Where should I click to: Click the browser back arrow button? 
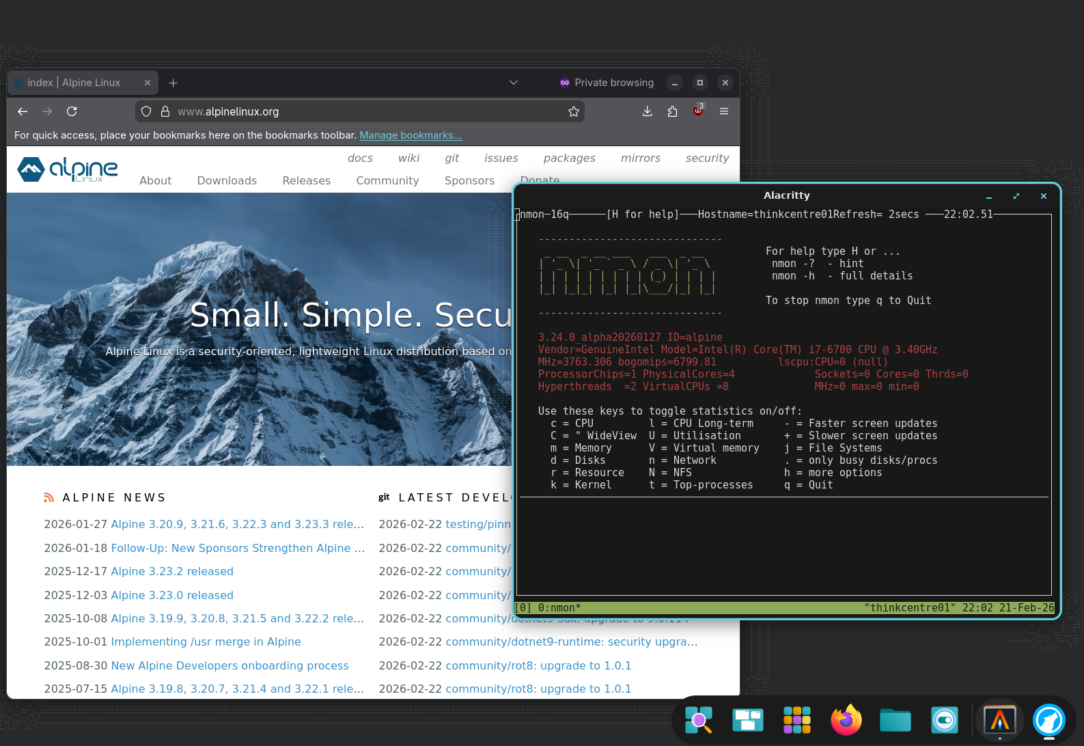23,111
